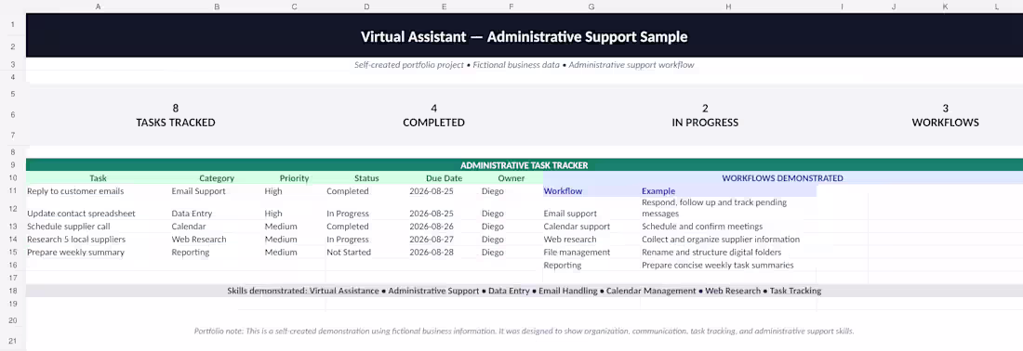Select the number 8 above Tasks Tracked
1023x351 pixels.
coord(176,108)
